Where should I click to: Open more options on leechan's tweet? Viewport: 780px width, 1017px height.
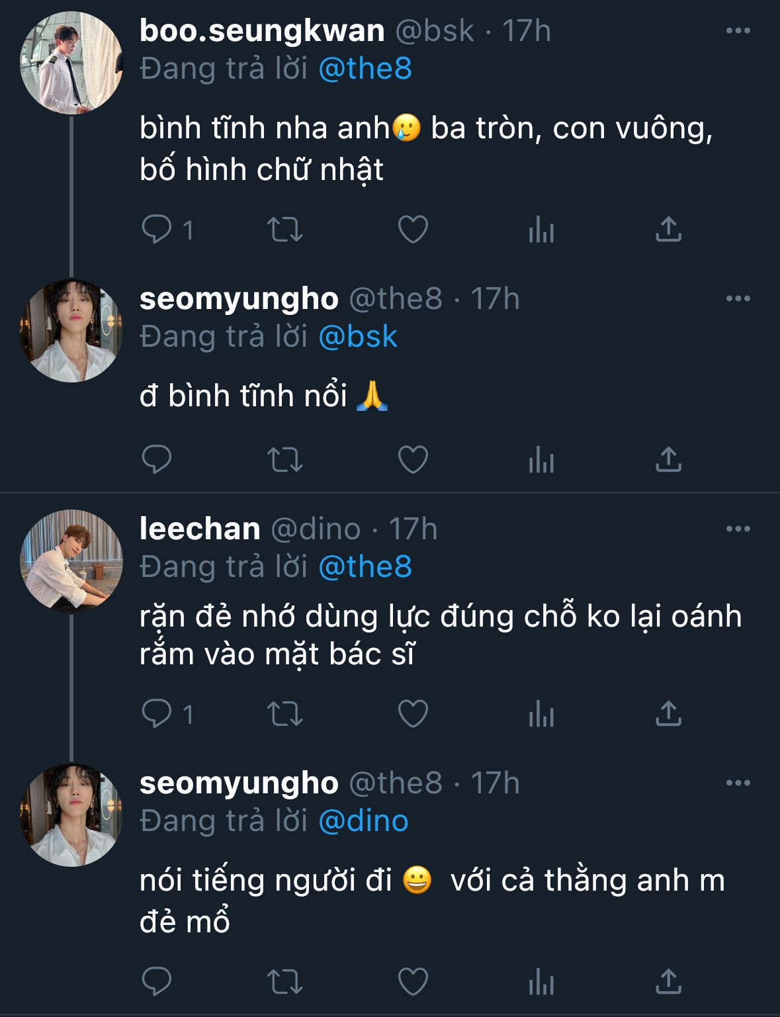pos(738,529)
